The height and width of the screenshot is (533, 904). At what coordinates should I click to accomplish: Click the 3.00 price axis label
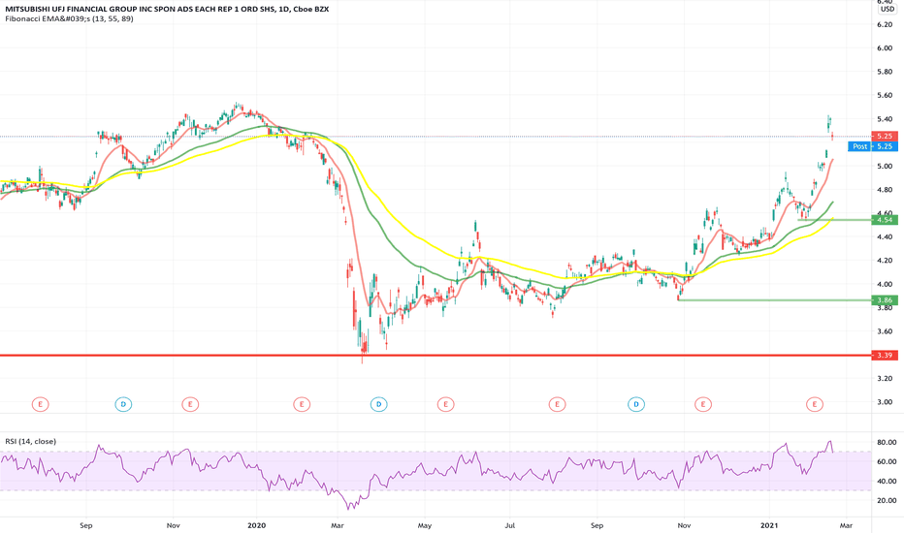point(885,401)
